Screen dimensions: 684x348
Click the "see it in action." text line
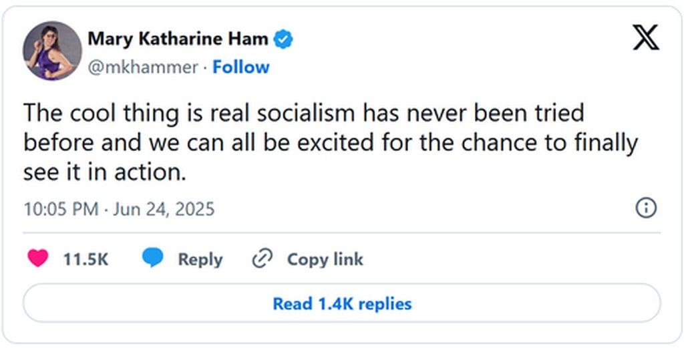pos(104,172)
